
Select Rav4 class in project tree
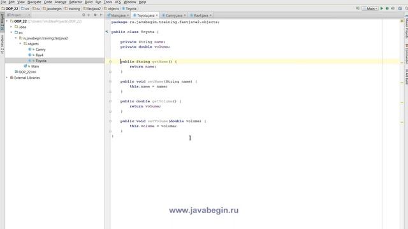pyautogui.click(x=40, y=55)
